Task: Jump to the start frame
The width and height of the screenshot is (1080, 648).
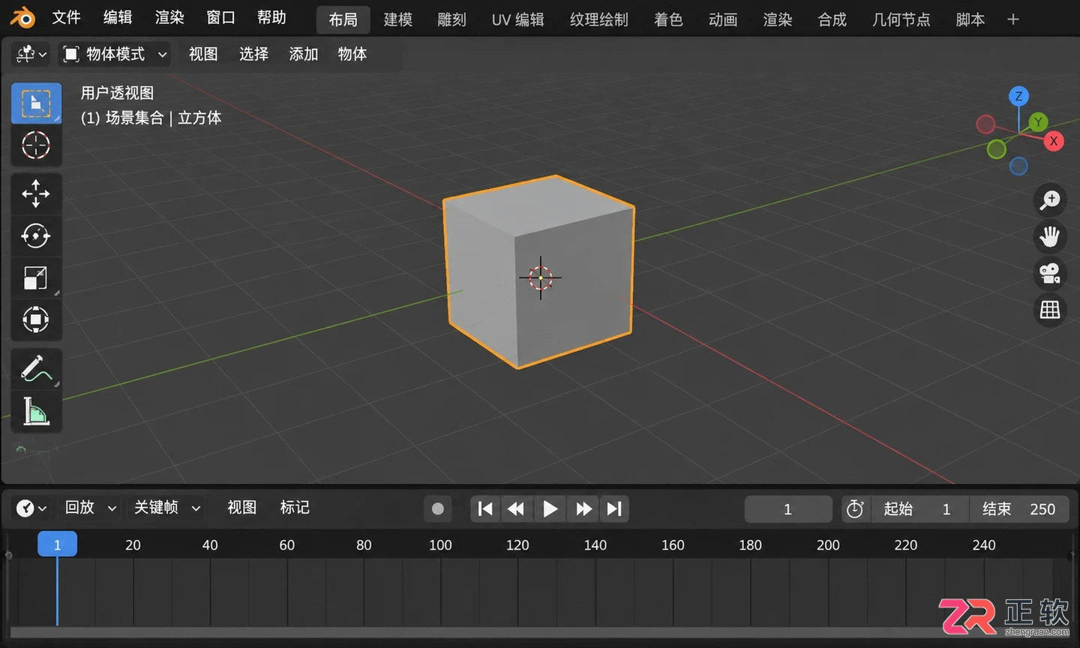Action: (x=485, y=508)
